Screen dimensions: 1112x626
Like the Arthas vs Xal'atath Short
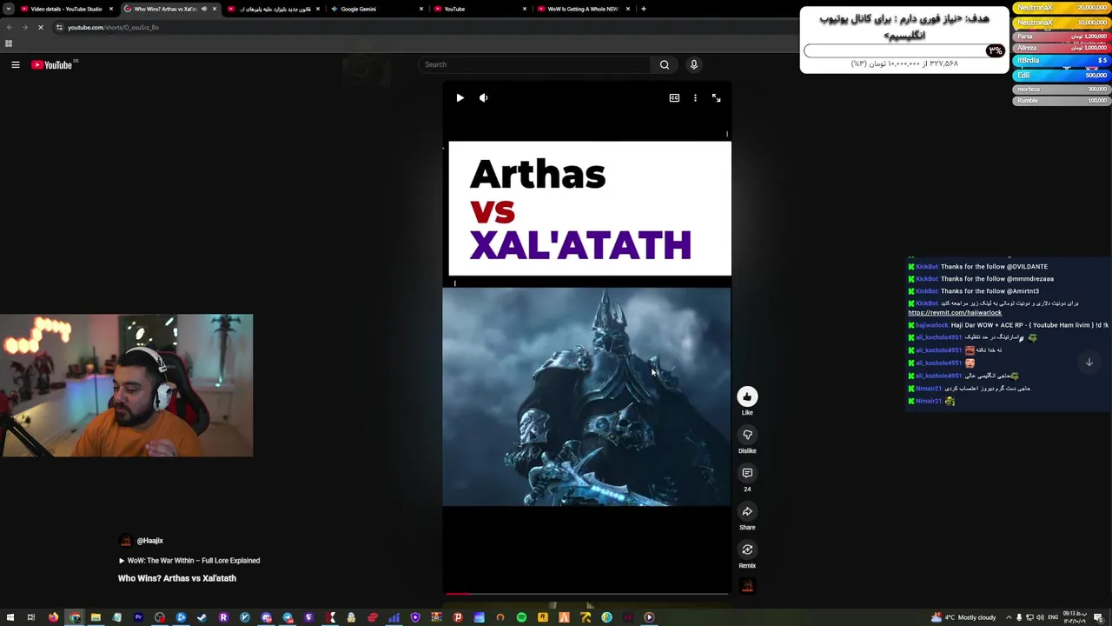[747, 396]
